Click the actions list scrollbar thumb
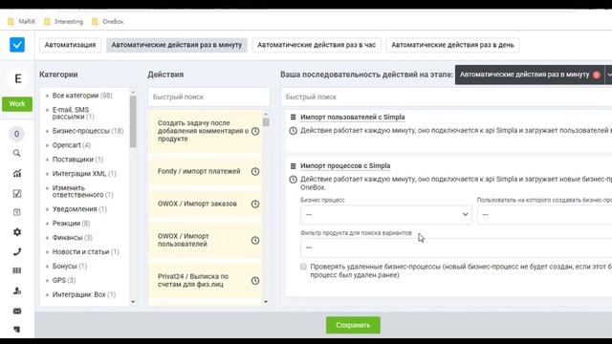612x344 pixels. 266,122
